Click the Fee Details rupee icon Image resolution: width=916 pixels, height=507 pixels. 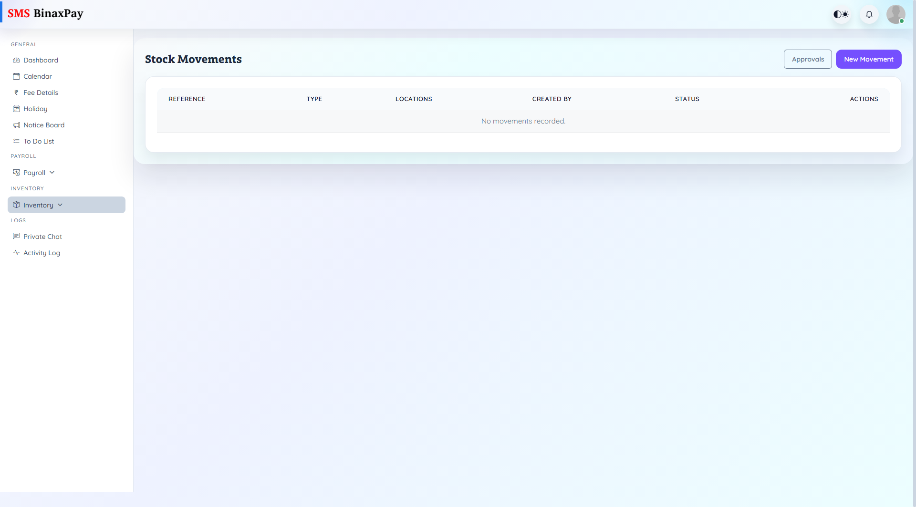16,93
